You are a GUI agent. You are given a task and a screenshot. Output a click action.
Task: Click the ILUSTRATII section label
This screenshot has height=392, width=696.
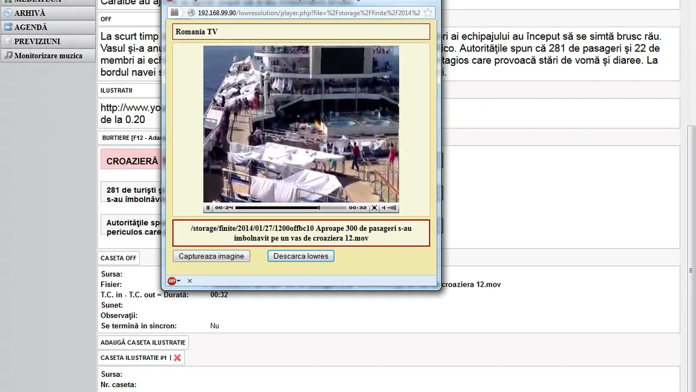pos(116,90)
